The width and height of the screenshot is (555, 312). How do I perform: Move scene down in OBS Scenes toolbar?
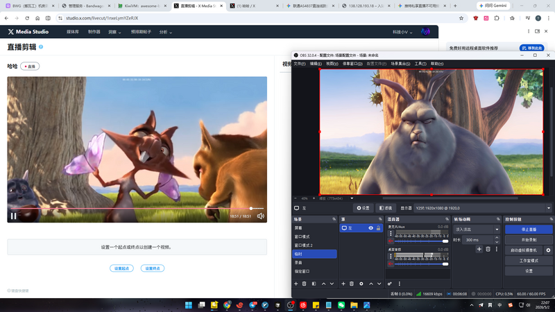pyautogui.click(x=332, y=284)
